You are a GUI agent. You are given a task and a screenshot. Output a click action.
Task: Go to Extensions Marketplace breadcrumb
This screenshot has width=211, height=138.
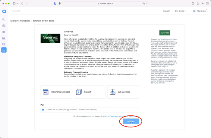pos(20,21)
